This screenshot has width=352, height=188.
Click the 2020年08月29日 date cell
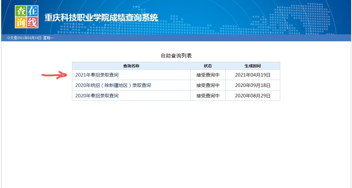253,96
